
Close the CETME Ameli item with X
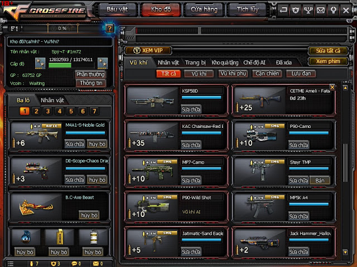pos(332,87)
